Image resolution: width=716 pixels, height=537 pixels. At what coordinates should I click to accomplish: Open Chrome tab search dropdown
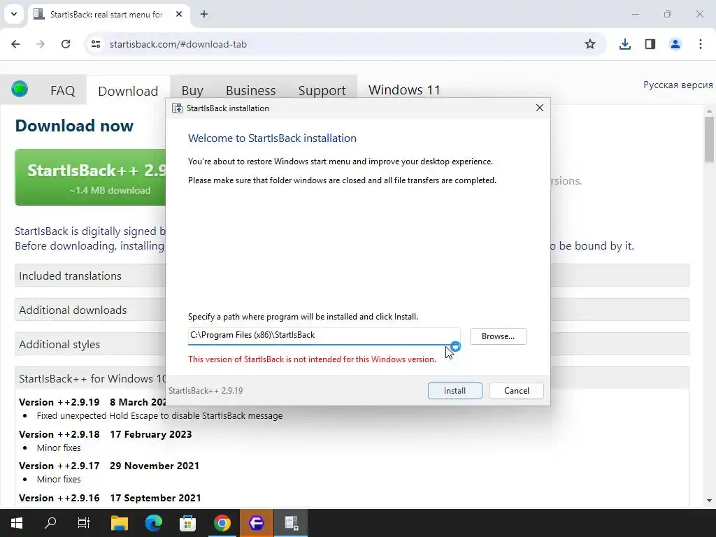coord(14,14)
